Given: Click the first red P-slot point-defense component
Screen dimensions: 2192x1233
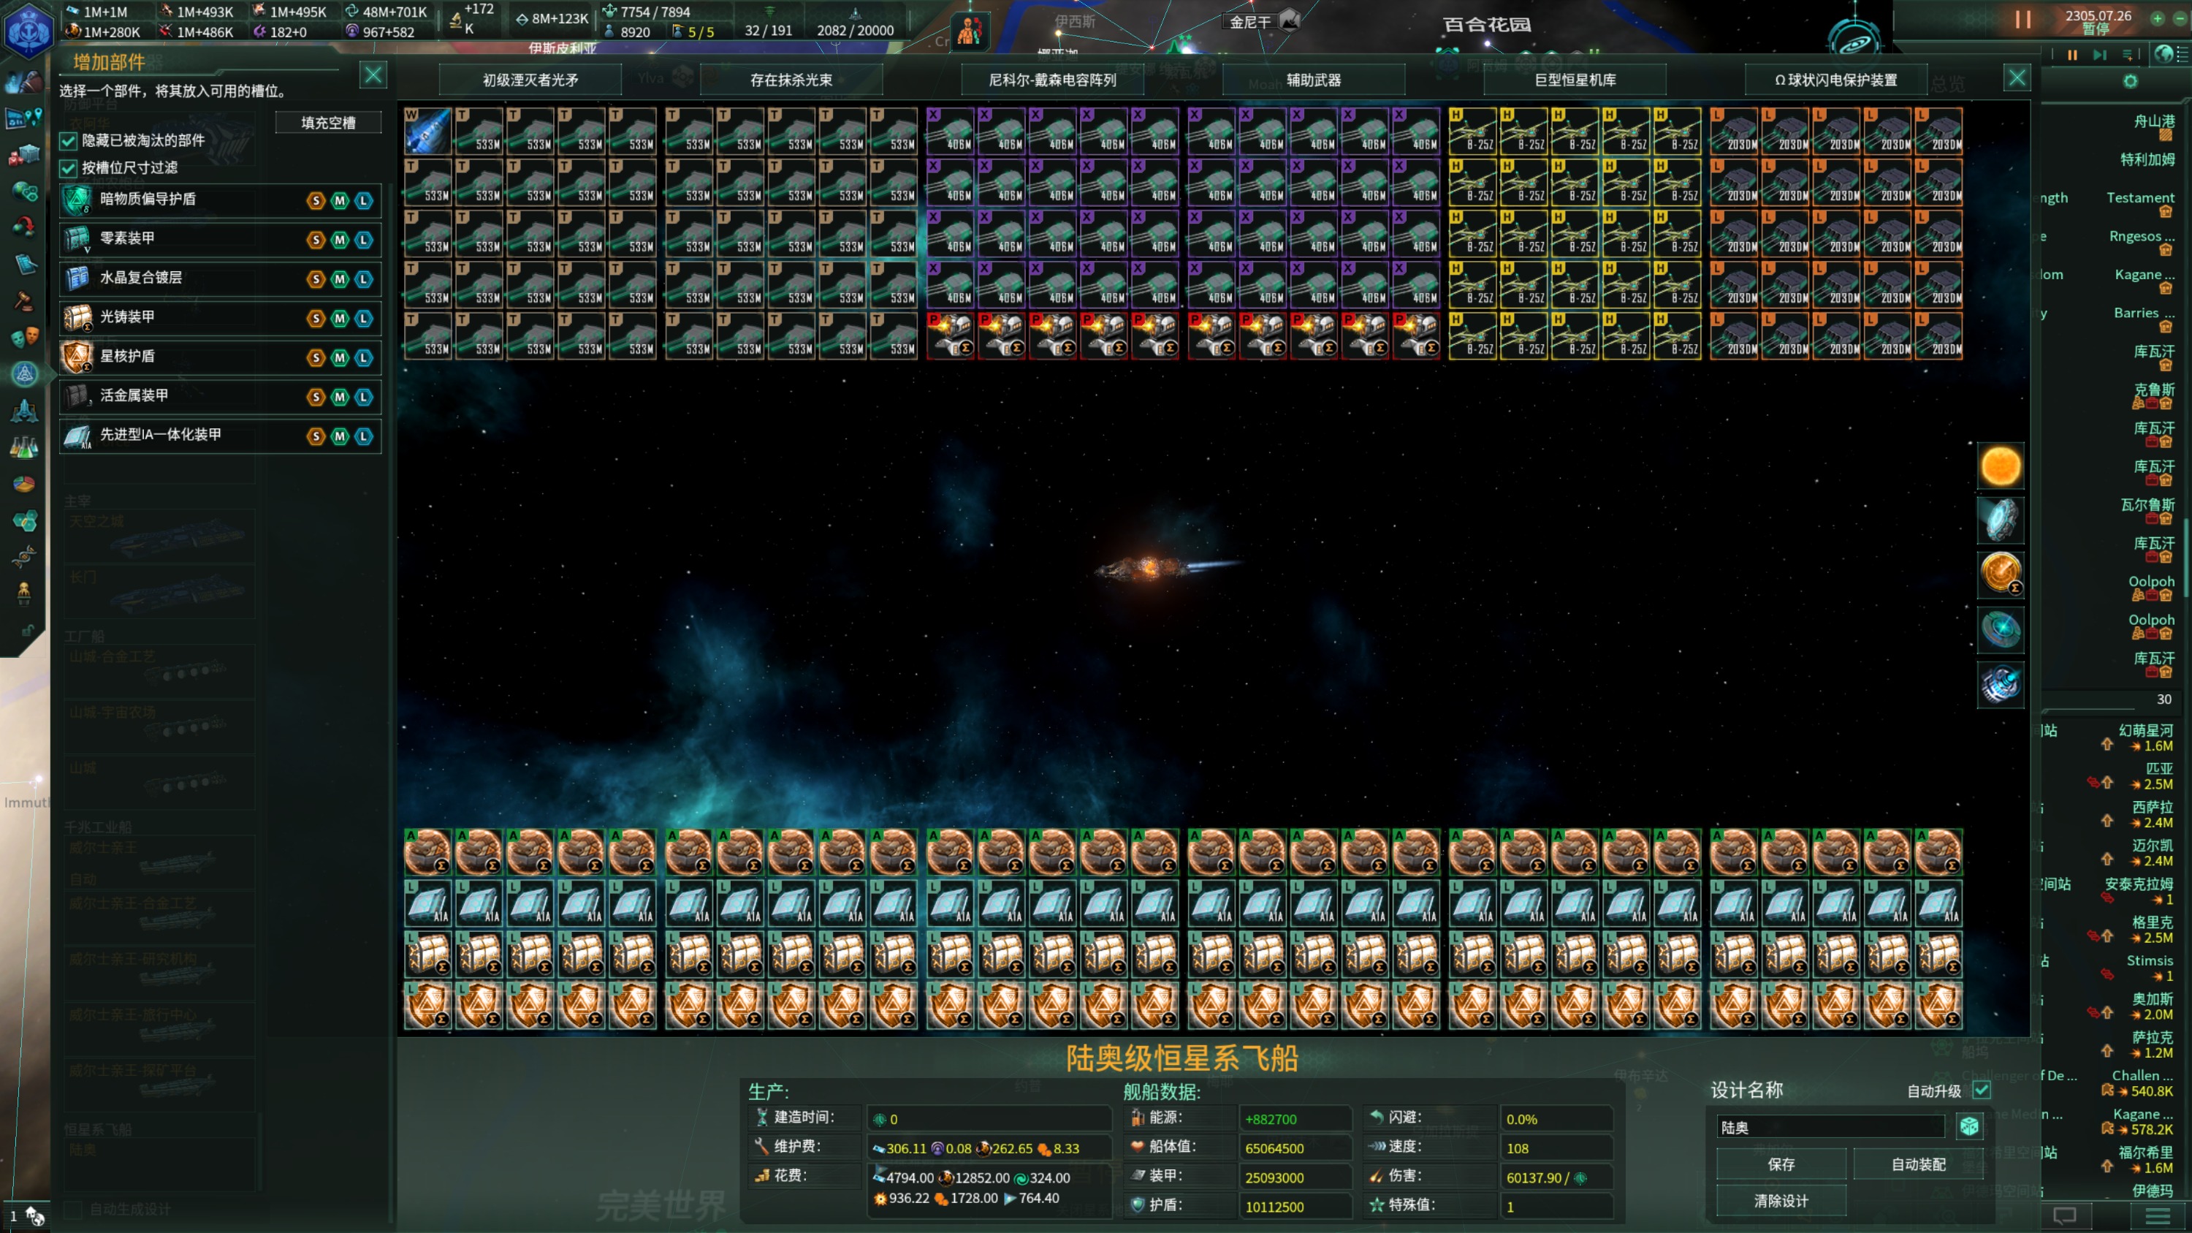Looking at the screenshot, I should (950, 335).
